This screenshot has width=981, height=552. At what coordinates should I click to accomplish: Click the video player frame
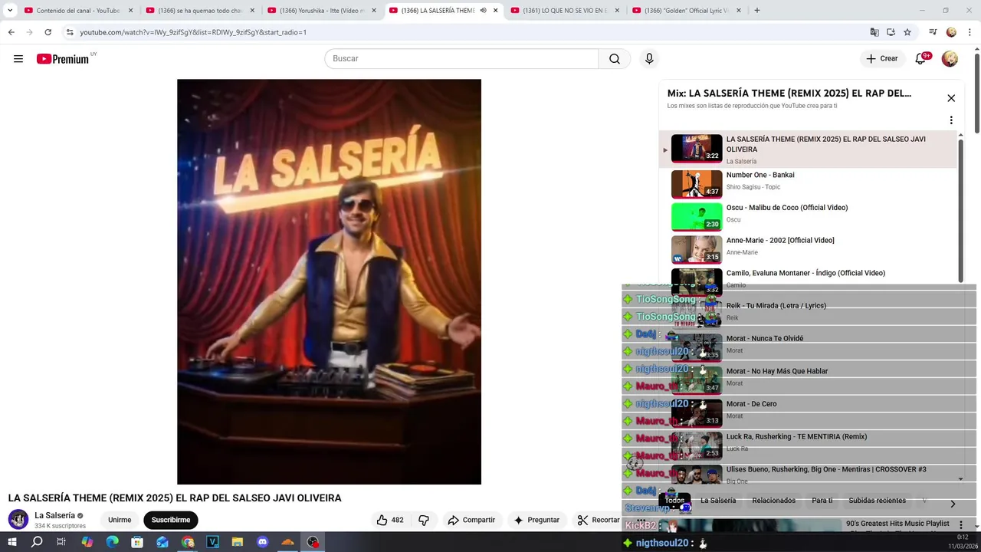329,281
